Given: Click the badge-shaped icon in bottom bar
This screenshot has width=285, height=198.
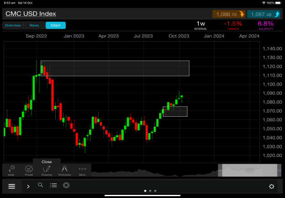Looking at the screenshot, I should click(x=66, y=185).
